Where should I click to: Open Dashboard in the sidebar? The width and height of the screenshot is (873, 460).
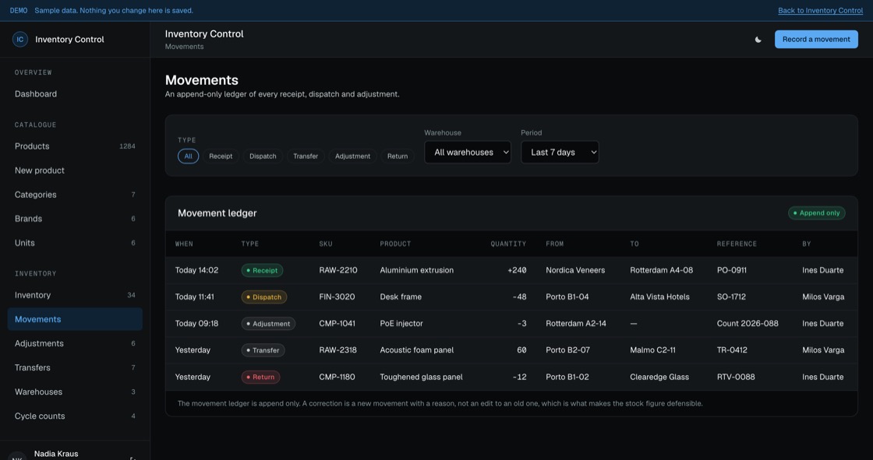click(75, 94)
